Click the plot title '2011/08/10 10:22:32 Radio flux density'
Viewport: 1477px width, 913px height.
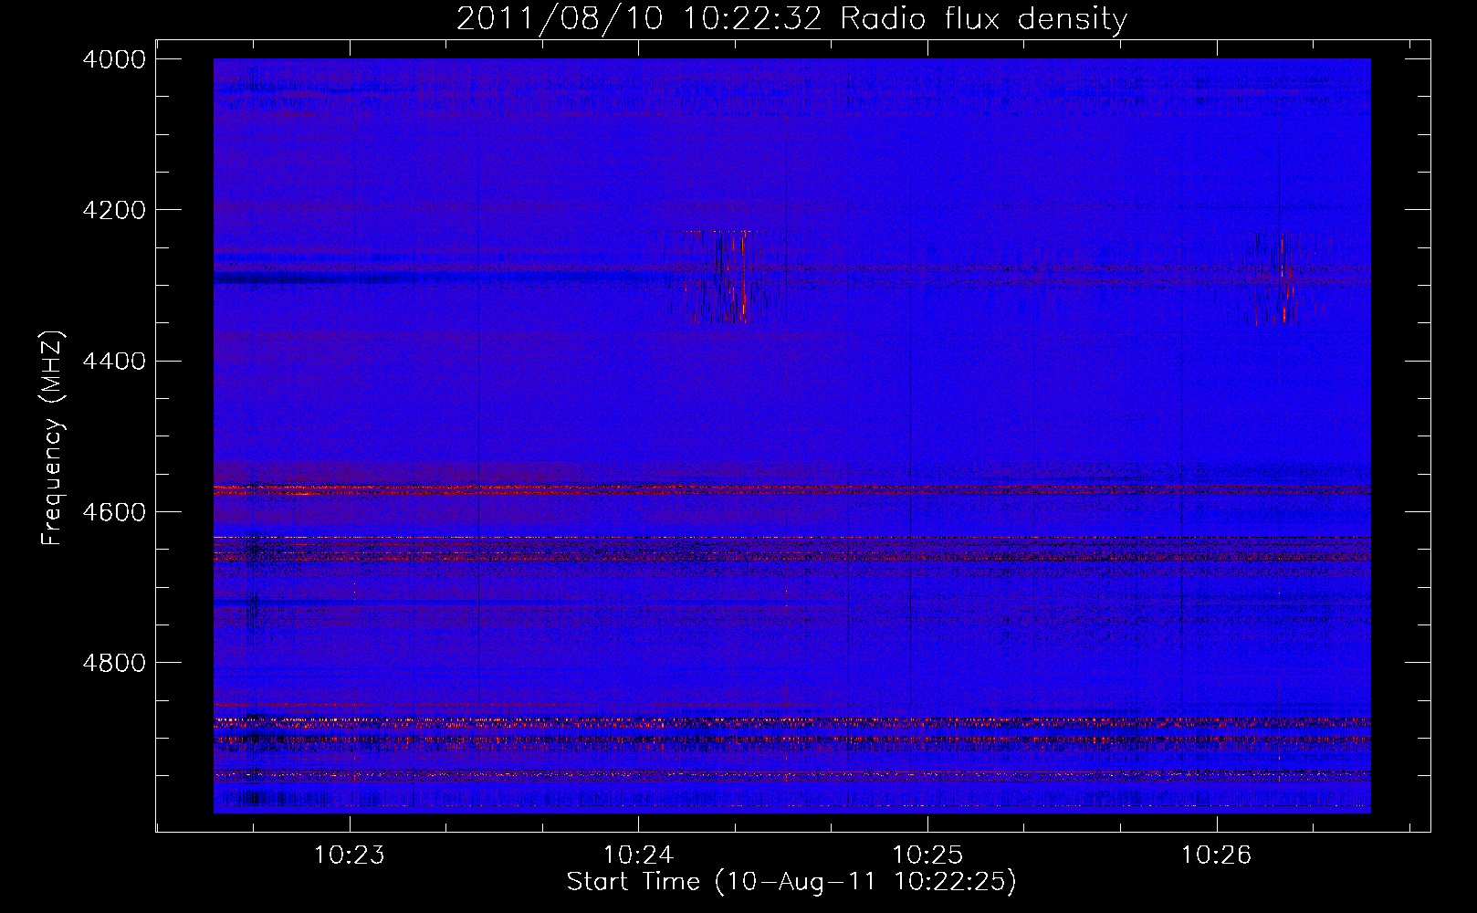(x=791, y=18)
